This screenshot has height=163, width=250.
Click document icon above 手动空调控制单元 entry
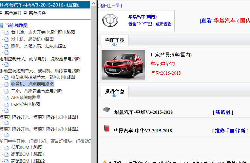[x=6, y=65]
